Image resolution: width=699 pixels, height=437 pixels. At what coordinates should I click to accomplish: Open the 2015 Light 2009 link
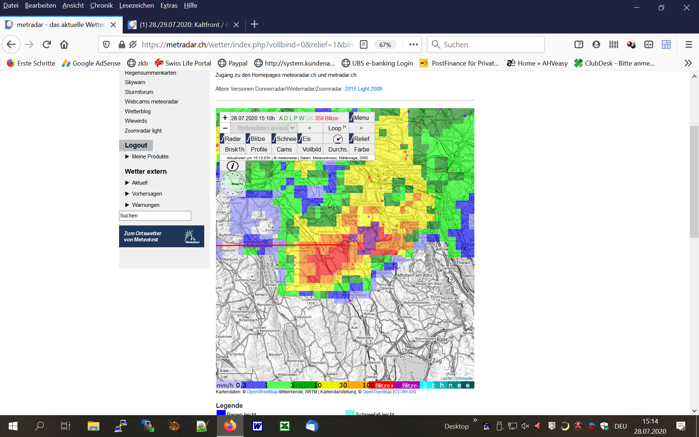pos(363,89)
